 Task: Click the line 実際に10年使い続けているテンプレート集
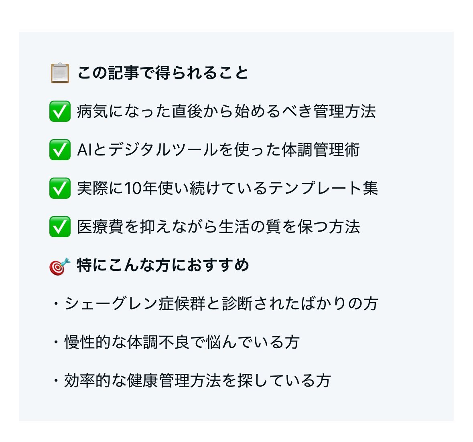pyautogui.click(x=227, y=188)
